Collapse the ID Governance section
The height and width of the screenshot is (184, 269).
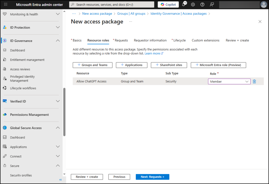click(x=58, y=41)
